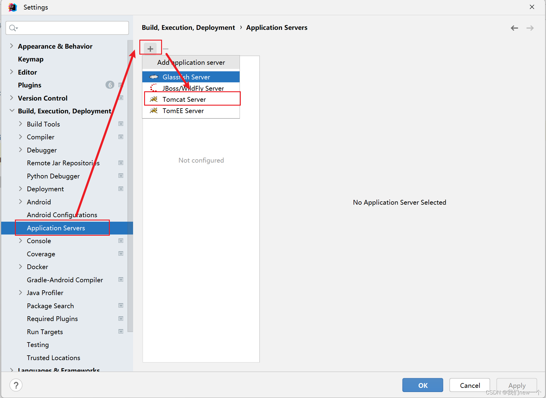Choose TomEE Server from the popup
The image size is (546, 398).
[x=191, y=111]
